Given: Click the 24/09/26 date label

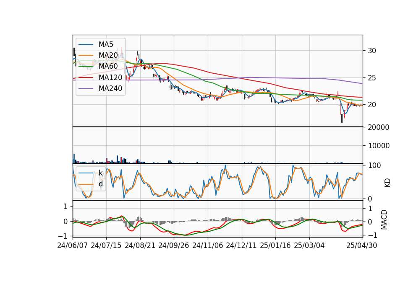Looking at the screenshot, I should 174,245.
